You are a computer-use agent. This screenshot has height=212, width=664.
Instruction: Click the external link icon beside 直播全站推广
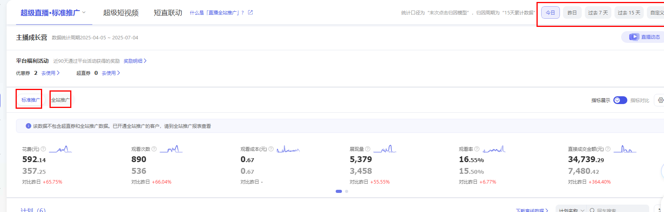[x=250, y=12]
